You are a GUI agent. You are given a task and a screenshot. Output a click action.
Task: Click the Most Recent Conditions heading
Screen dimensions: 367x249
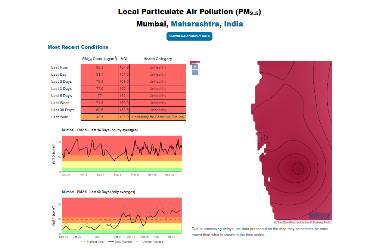tap(78, 47)
